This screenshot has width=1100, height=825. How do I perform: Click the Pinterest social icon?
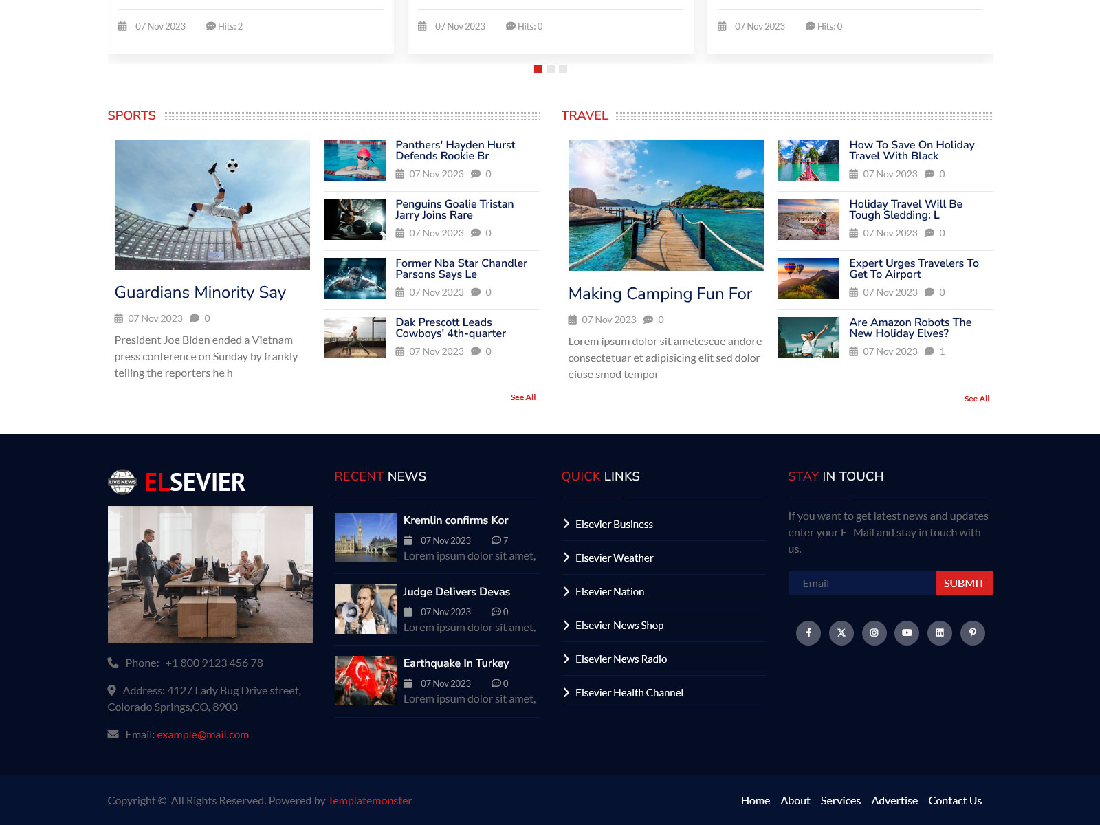tap(972, 632)
